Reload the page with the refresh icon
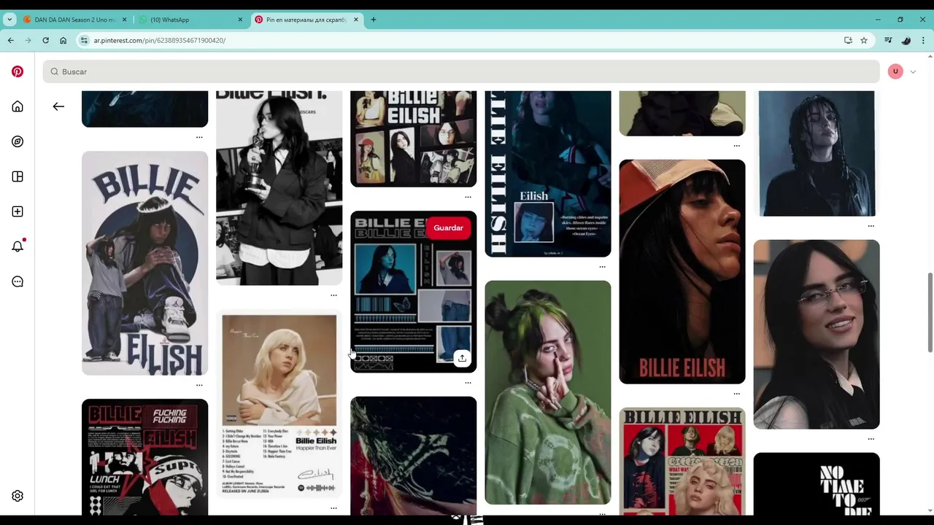 point(45,40)
